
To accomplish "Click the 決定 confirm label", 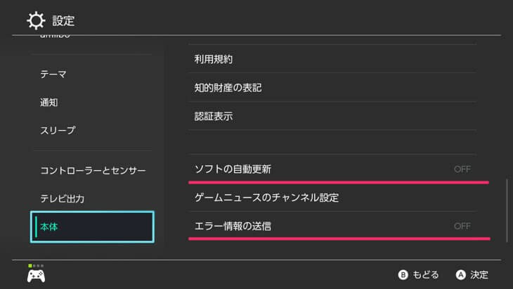I will tap(479, 275).
